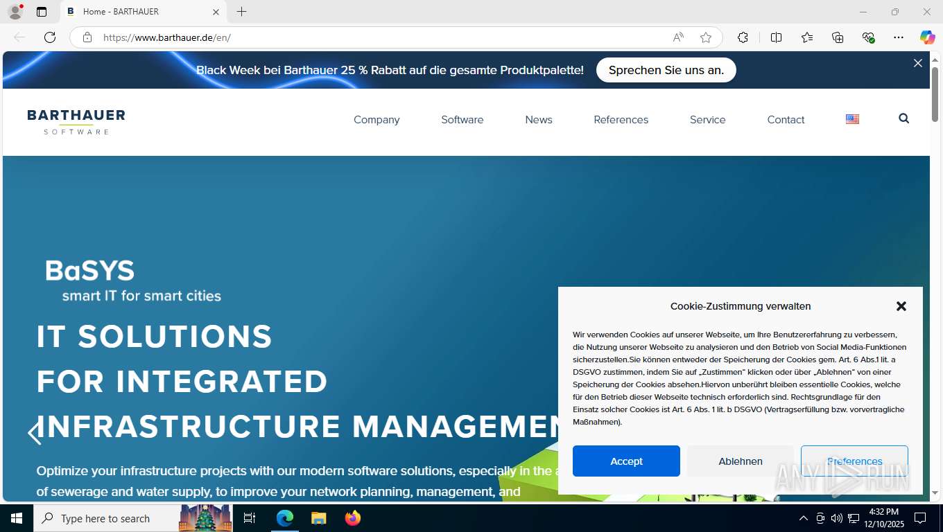Toggle split screen icon
This screenshot has height=532, width=943.
pyautogui.click(x=776, y=37)
